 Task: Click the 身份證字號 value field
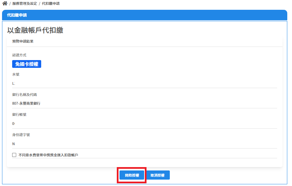coord(144,144)
